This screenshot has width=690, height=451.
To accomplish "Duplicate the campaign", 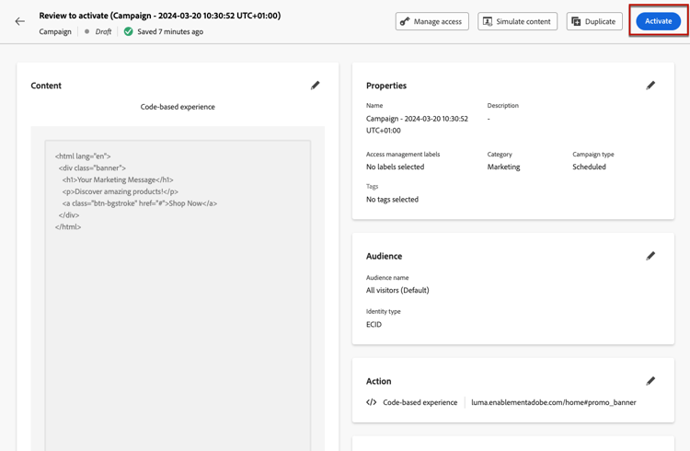I will [594, 21].
